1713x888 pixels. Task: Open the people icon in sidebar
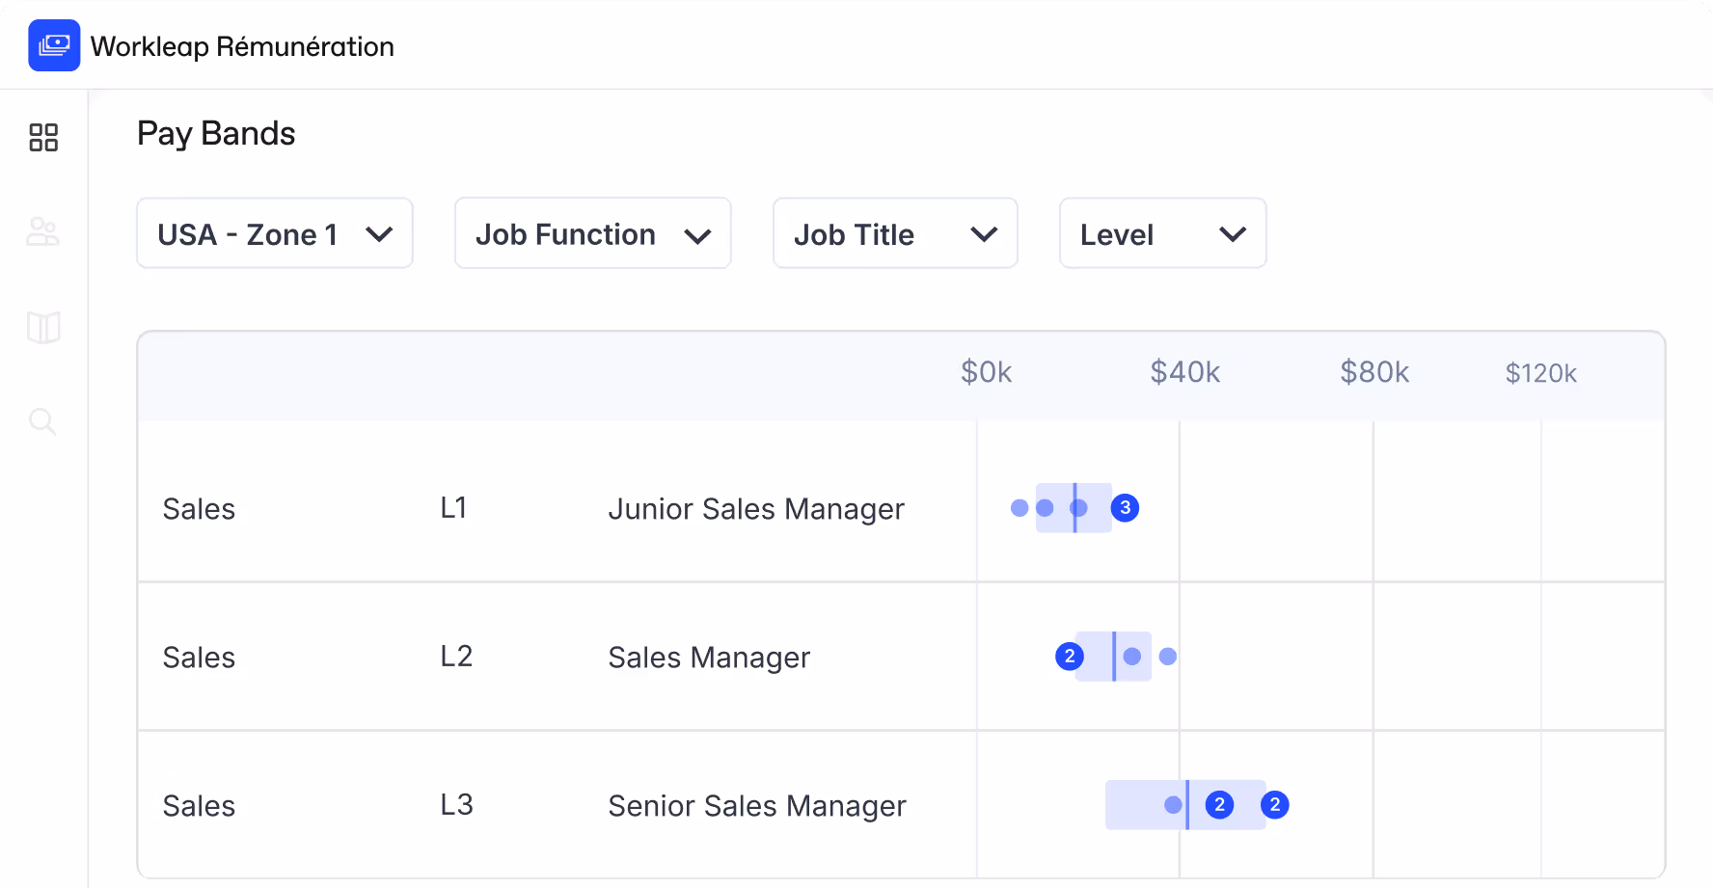point(43,232)
